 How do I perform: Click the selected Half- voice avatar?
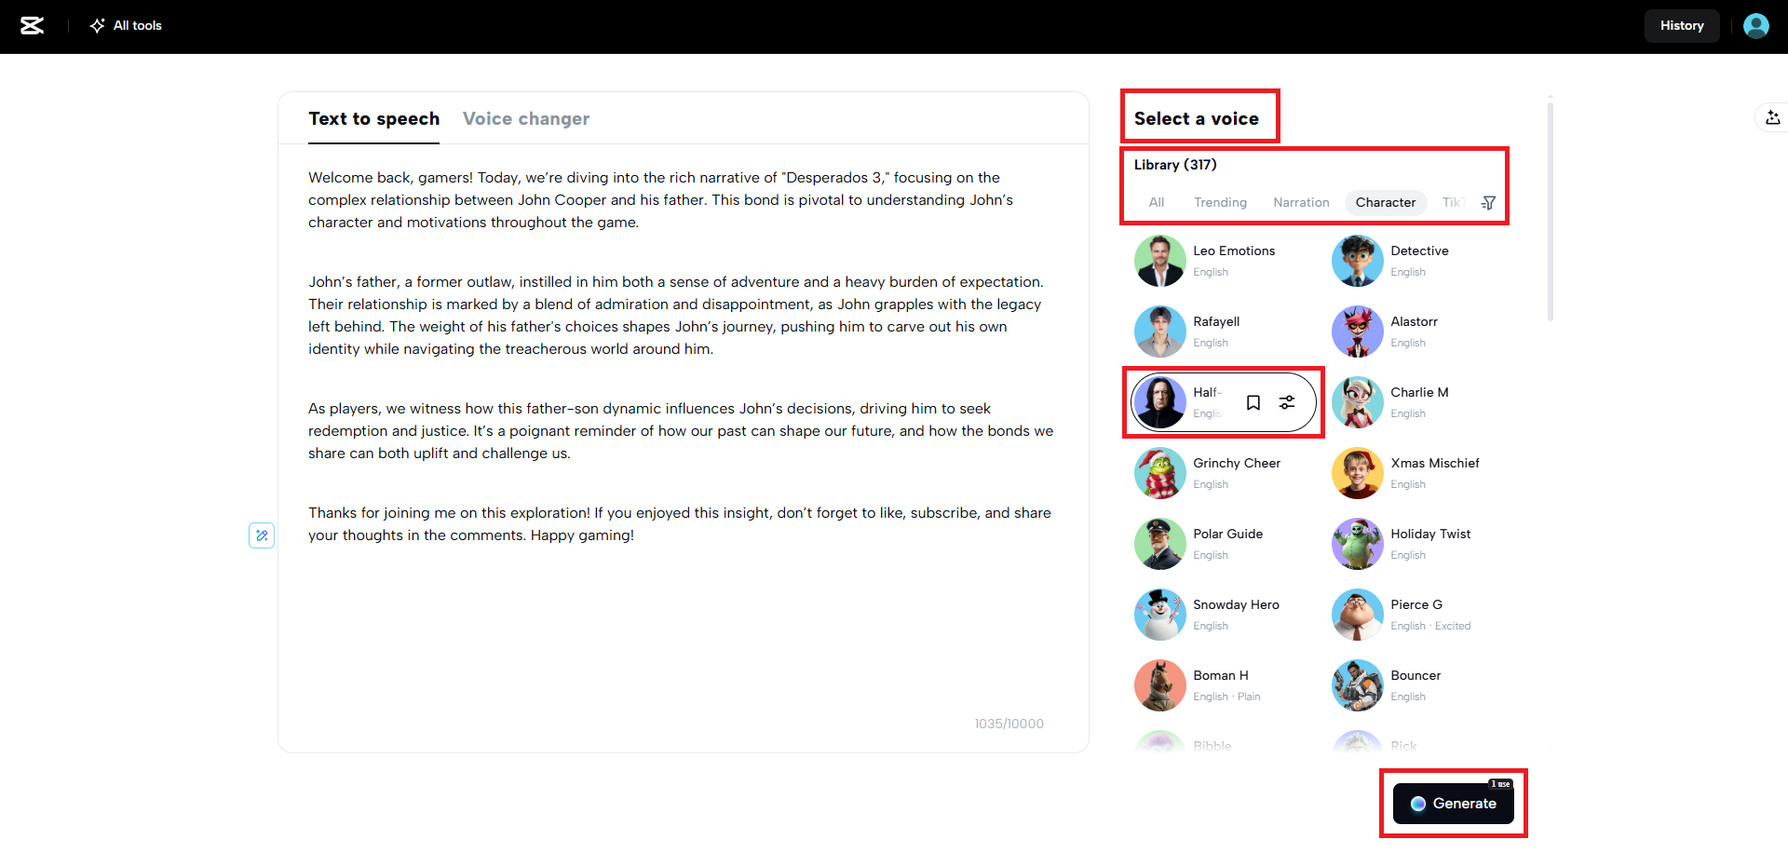tap(1160, 402)
